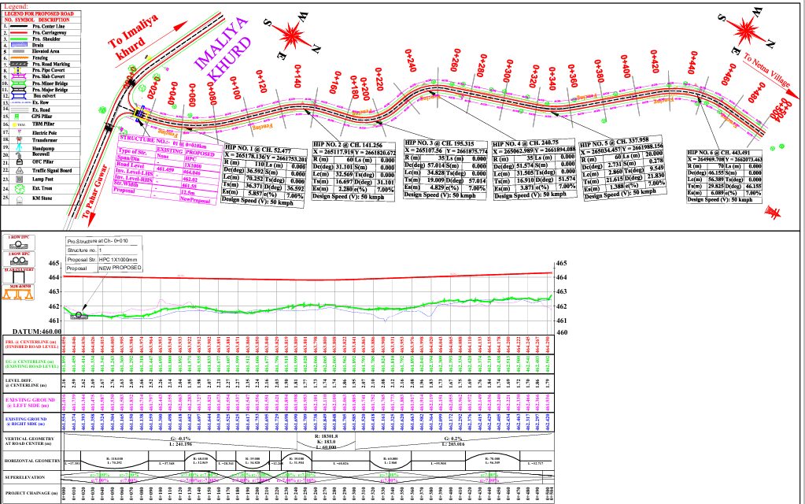
Task: Click the GPS Pillar legend symbol
Action: click(17, 116)
